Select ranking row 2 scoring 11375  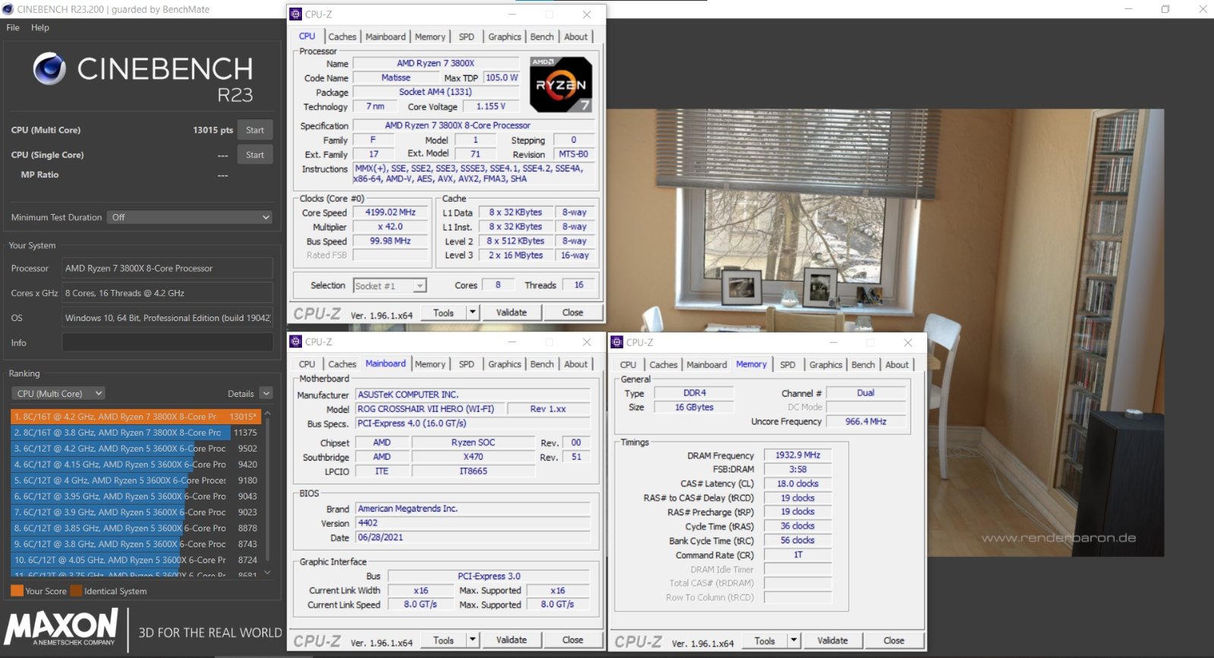coord(136,433)
